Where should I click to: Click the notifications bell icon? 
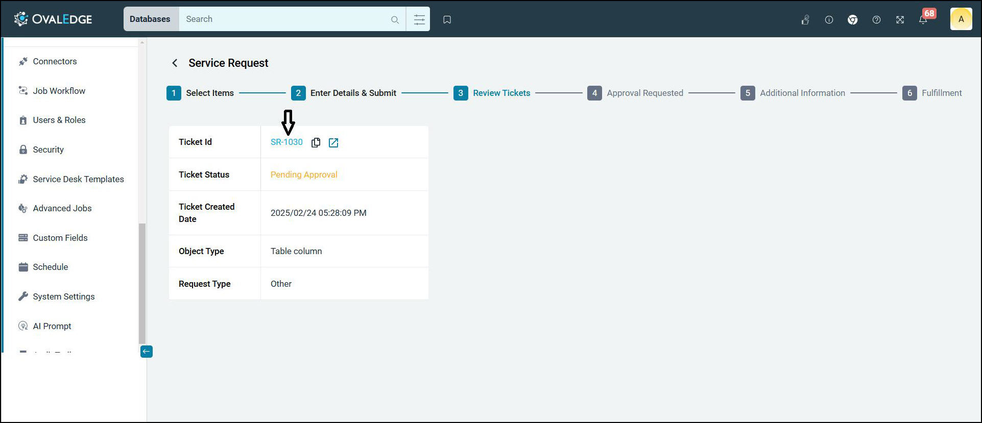[x=923, y=20]
